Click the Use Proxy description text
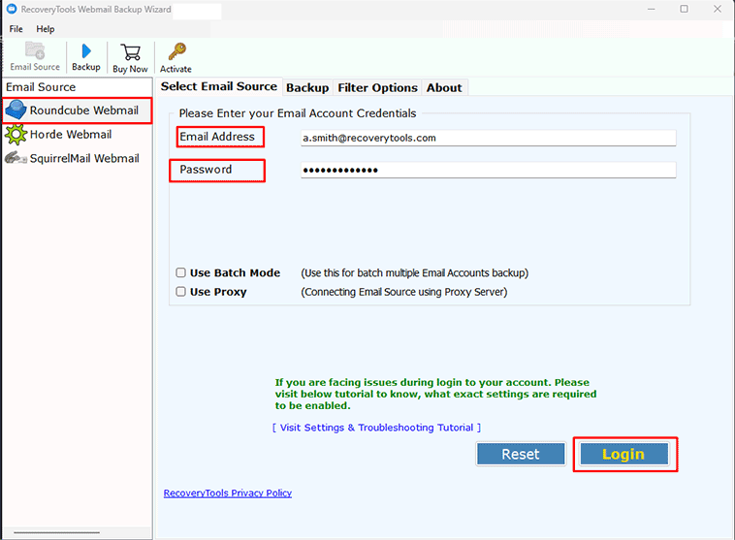This screenshot has width=735, height=540. tap(404, 292)
